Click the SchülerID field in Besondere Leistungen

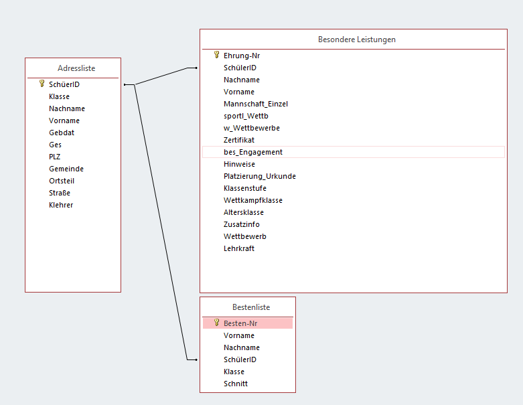tap(240, 68)
